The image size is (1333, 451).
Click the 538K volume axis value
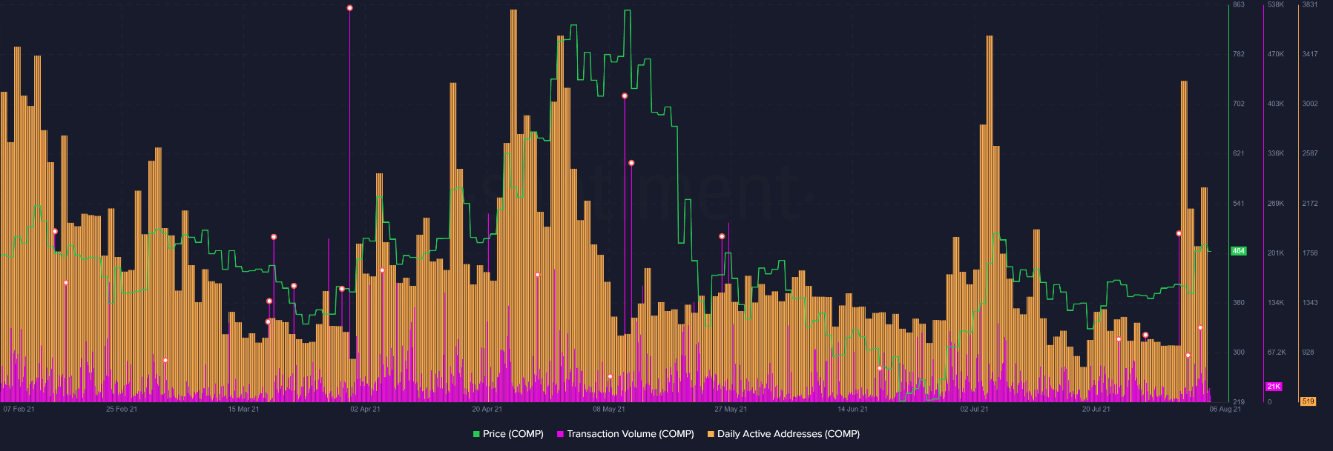point(1275,4)
